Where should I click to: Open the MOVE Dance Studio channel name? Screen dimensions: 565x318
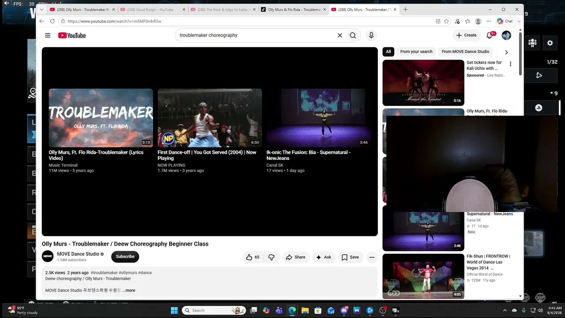pos(78,254)
